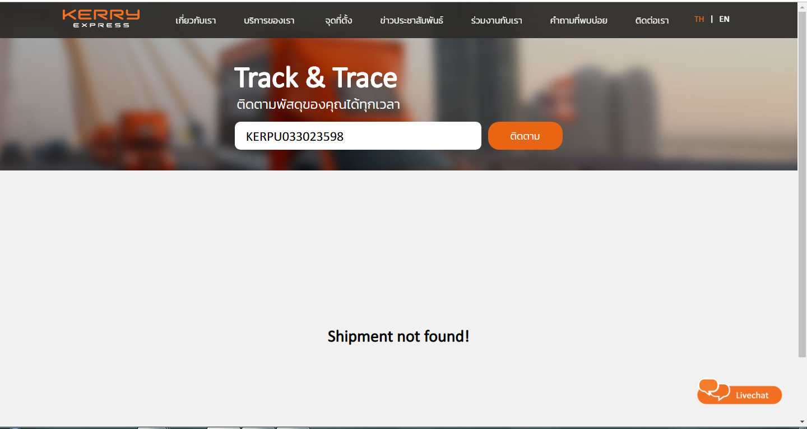Open ร่วมงานกับเรา menu item

pyautogui.click(x=497, y=20)
